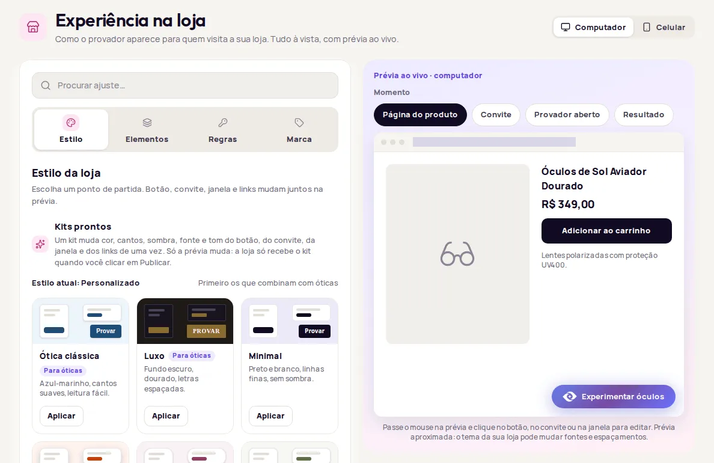This screenshot has width=714, height=463.
Task: Click the green-accent kit thumbnail at bottom
Action: (290, 453)
